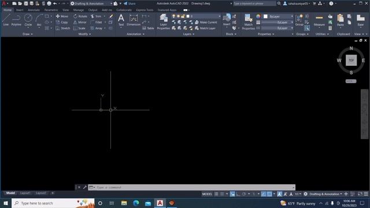Expand the Draw panel
Image resolution: width=370 pixels, height=208 pixels.
(x=28, y=34)
